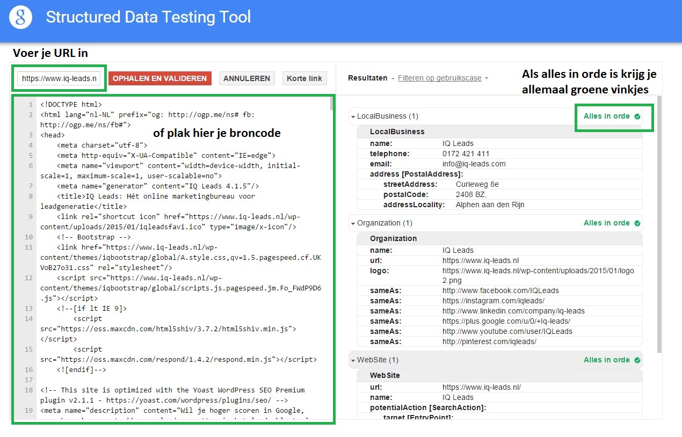Click the meta generator IQ Leads 4.1.5 line
This screenshot has height=437, width=682.
[158, 186]
